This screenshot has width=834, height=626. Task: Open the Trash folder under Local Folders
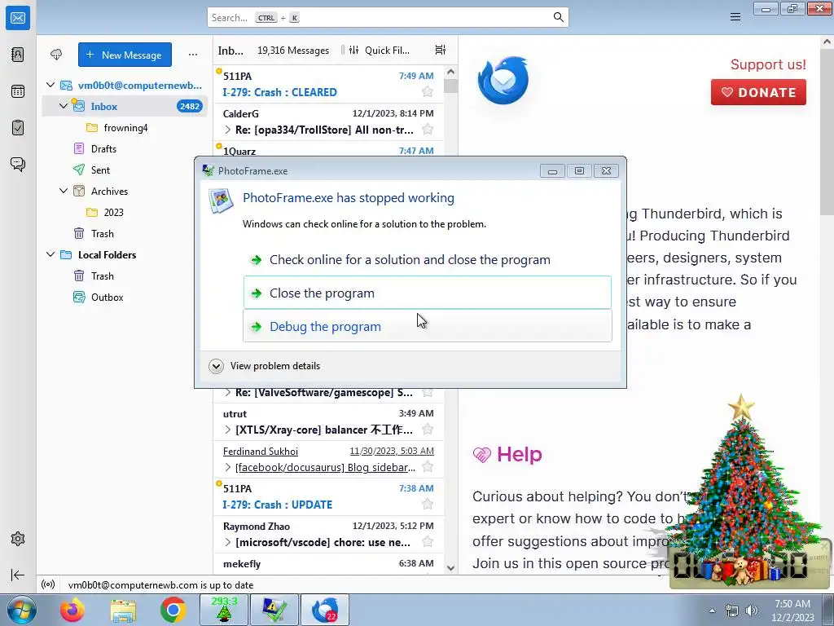(125, 276)
